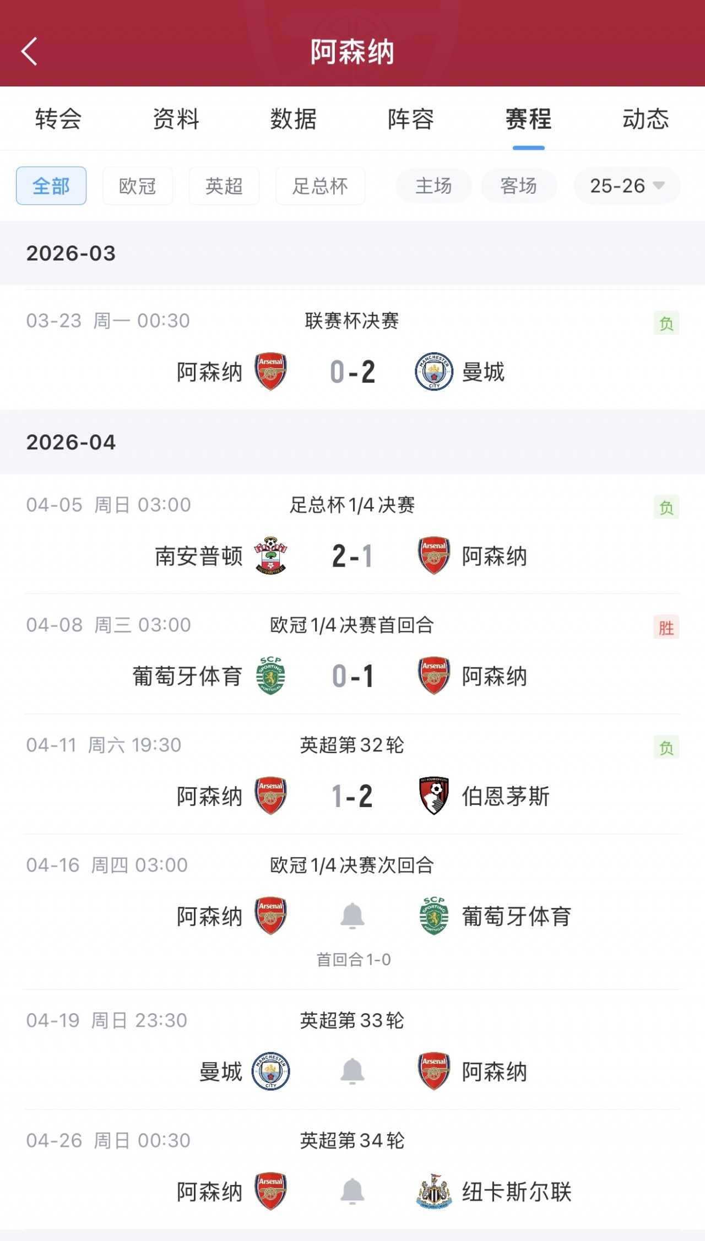Click Arsenal crest in the Bournemouth match
705x1241 pixels.
tap(270, 796)
